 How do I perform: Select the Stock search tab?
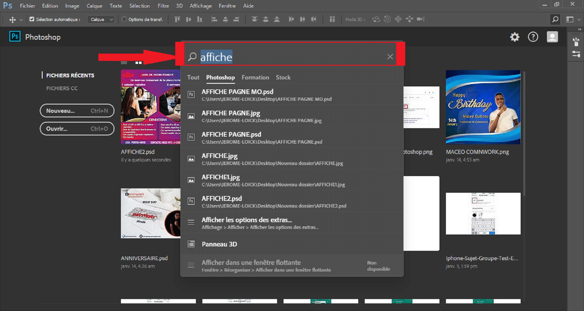[x=283, y=77]
